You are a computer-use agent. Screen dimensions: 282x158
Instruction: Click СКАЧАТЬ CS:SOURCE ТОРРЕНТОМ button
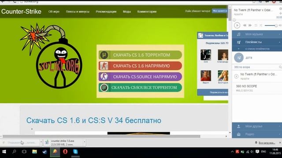pos(140,88)
